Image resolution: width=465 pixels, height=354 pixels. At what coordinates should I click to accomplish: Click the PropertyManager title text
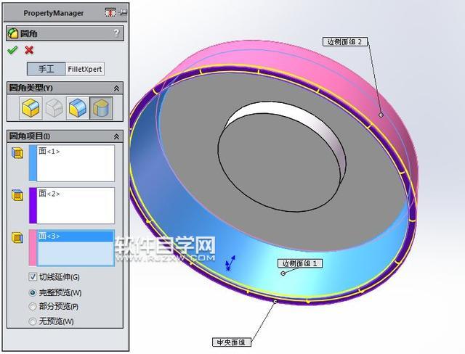click(x=54, y=13)
